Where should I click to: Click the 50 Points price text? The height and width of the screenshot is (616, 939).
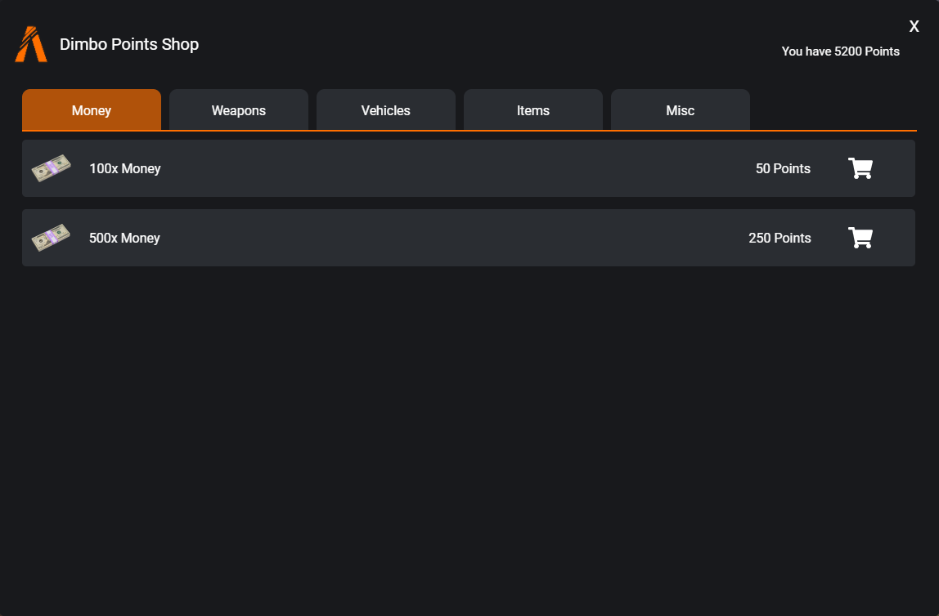[783, 168]
